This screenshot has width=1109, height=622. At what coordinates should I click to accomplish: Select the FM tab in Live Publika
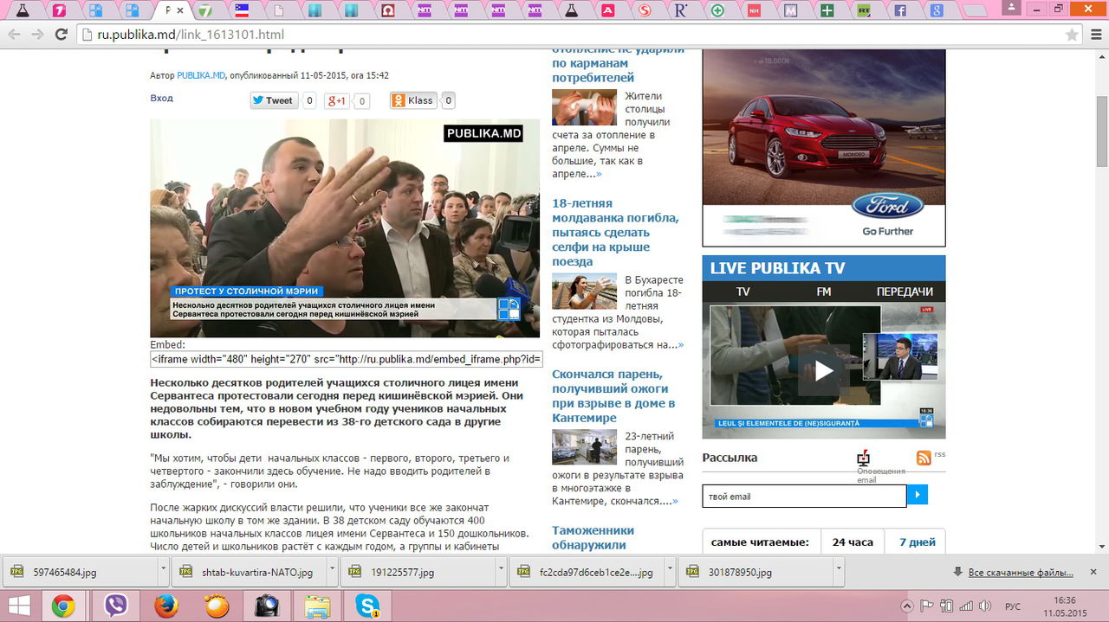[823, 292]
